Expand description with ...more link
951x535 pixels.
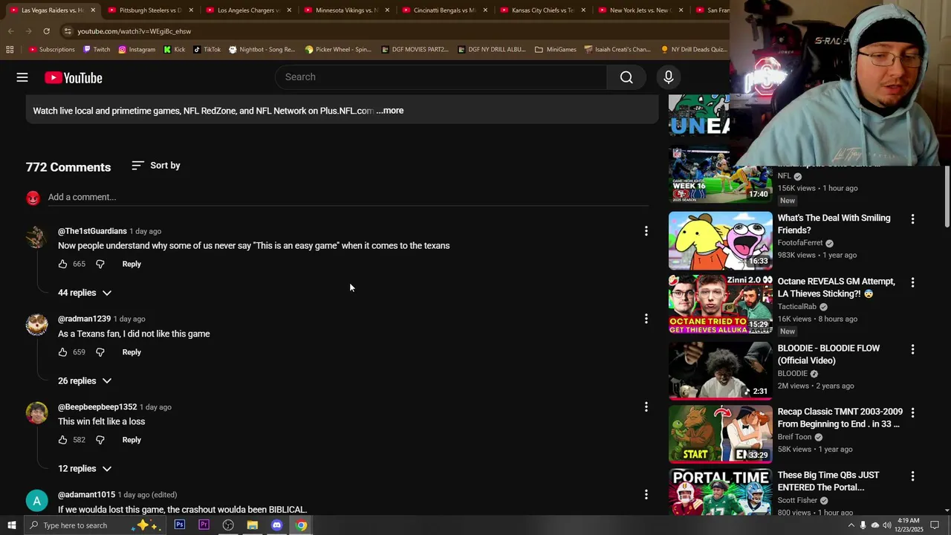point(390,111)
